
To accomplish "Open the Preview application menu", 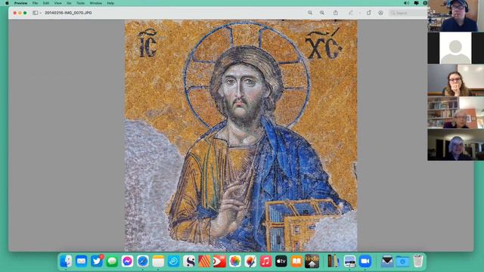I will tap(20, 3).
